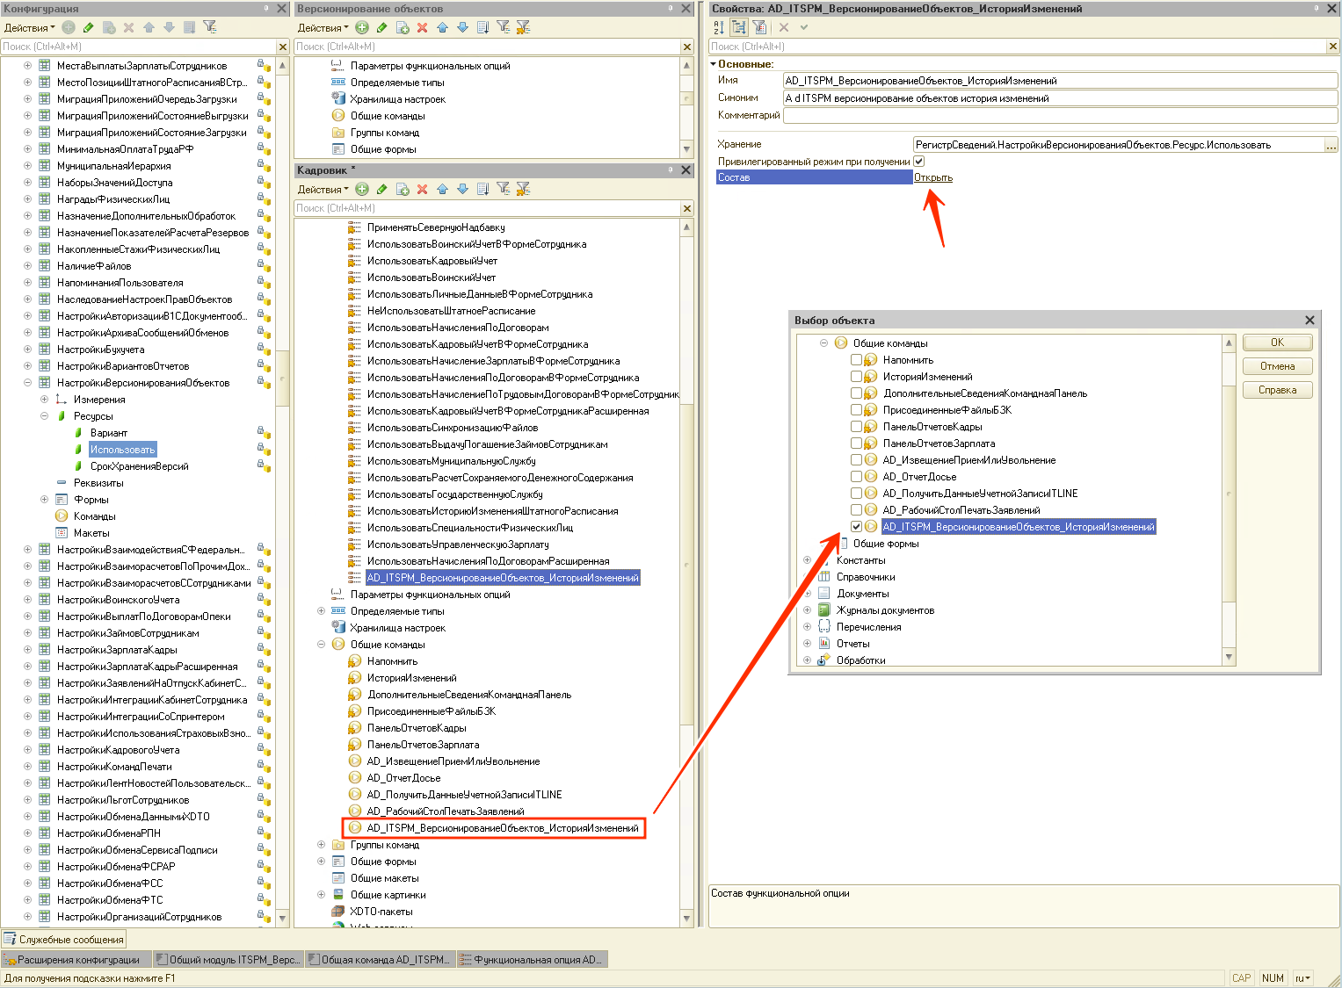The height and width of the screenshot is (988, 1342).
Task: Check ПанельОтчетовКадры checkbox in dialog
Action: (x=856, y=427)
